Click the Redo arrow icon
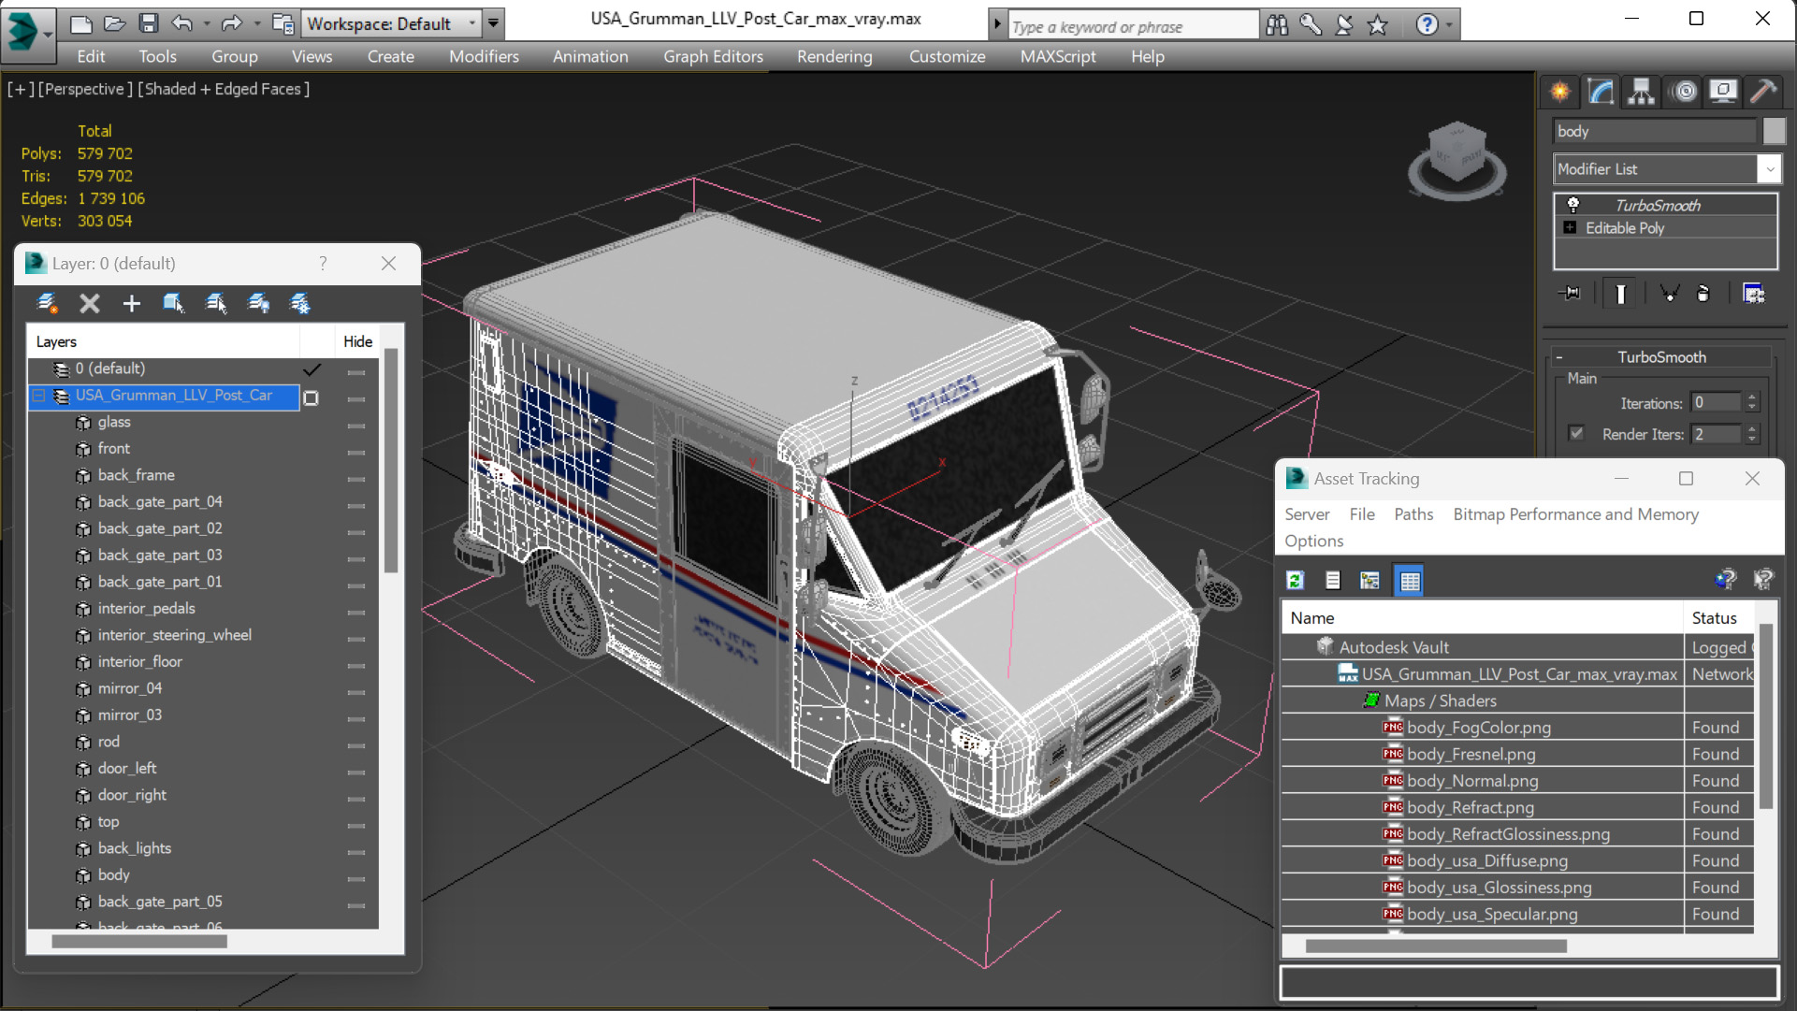 click(x=232, y=23)
